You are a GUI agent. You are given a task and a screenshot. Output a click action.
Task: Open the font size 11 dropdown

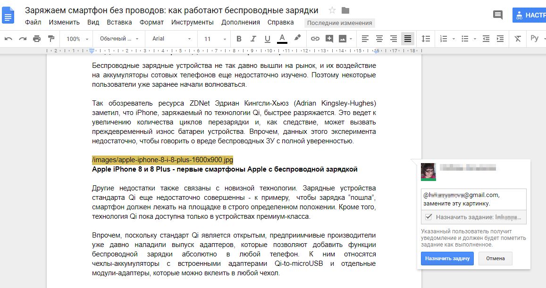click(x=215, y=39)
